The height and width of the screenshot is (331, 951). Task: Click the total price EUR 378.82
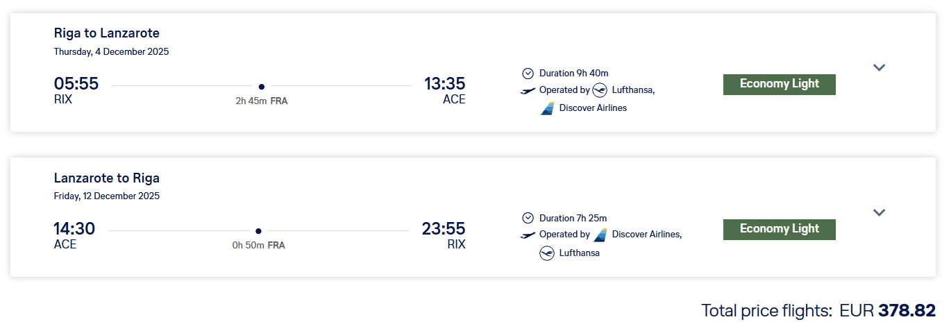click(907, 310)
